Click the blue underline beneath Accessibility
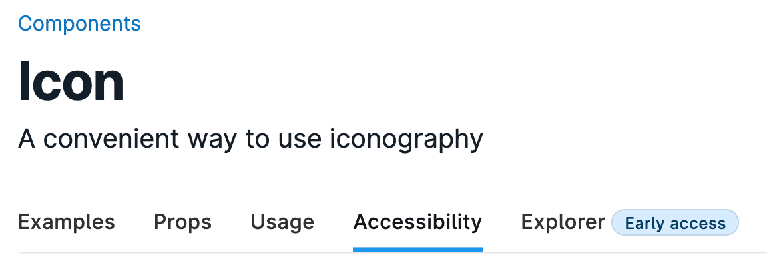The image size is (767, 273). click(x=417, y=250)
